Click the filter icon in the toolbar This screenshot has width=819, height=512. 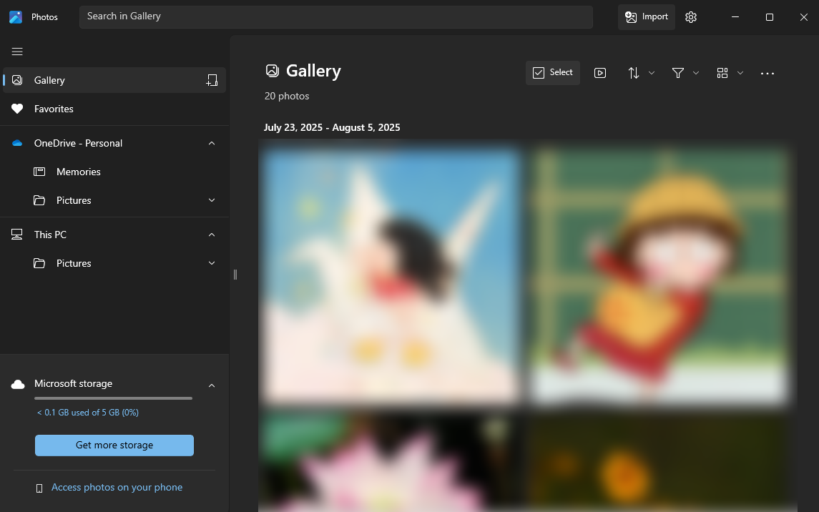point(677,72)
